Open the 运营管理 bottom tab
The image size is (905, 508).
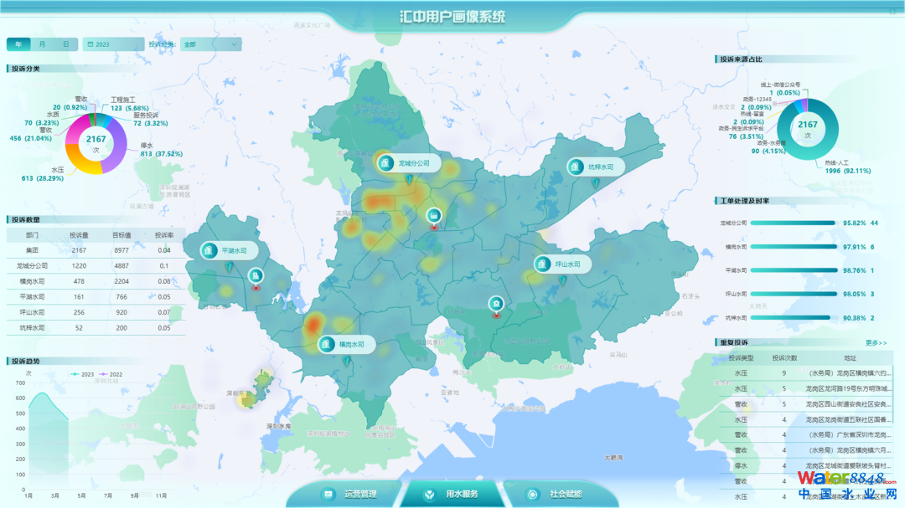[350, 494]
